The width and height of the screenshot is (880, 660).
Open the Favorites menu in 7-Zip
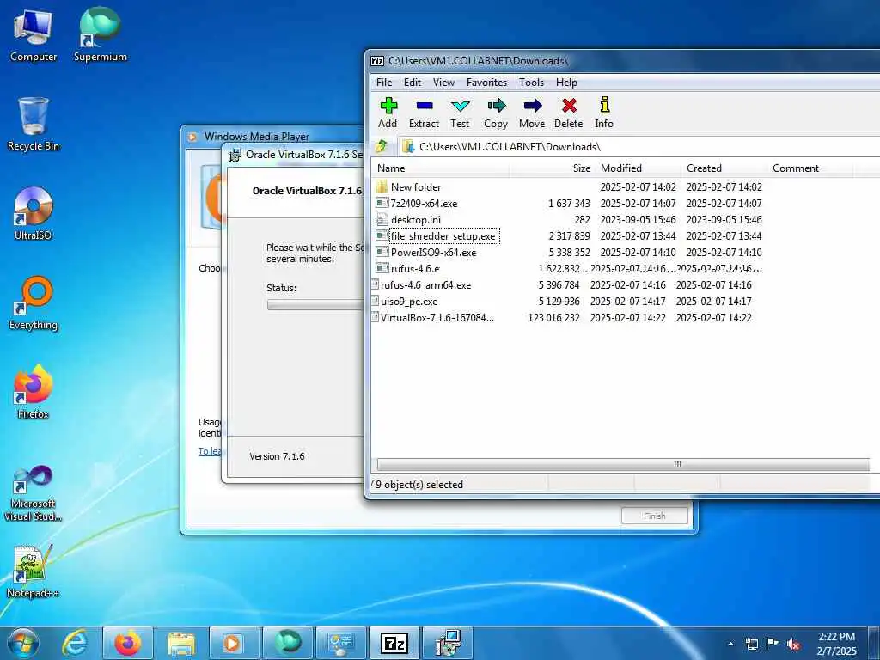[x=486, y=82]
